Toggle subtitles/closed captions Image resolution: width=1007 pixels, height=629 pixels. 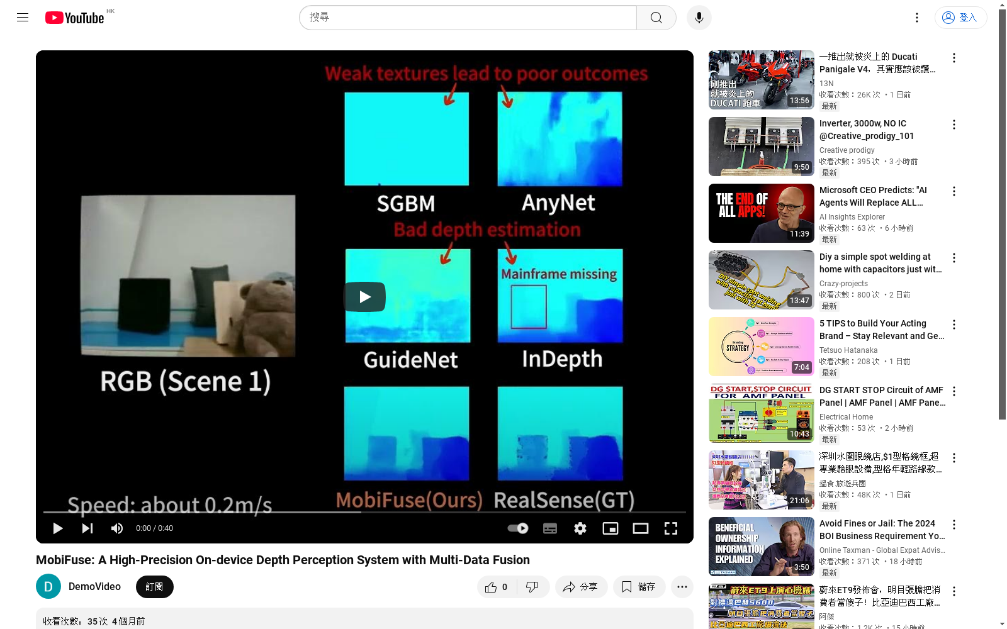coord(550,528)
